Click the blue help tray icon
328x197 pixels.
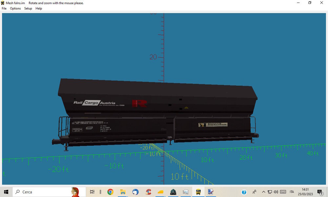point(244,192)
